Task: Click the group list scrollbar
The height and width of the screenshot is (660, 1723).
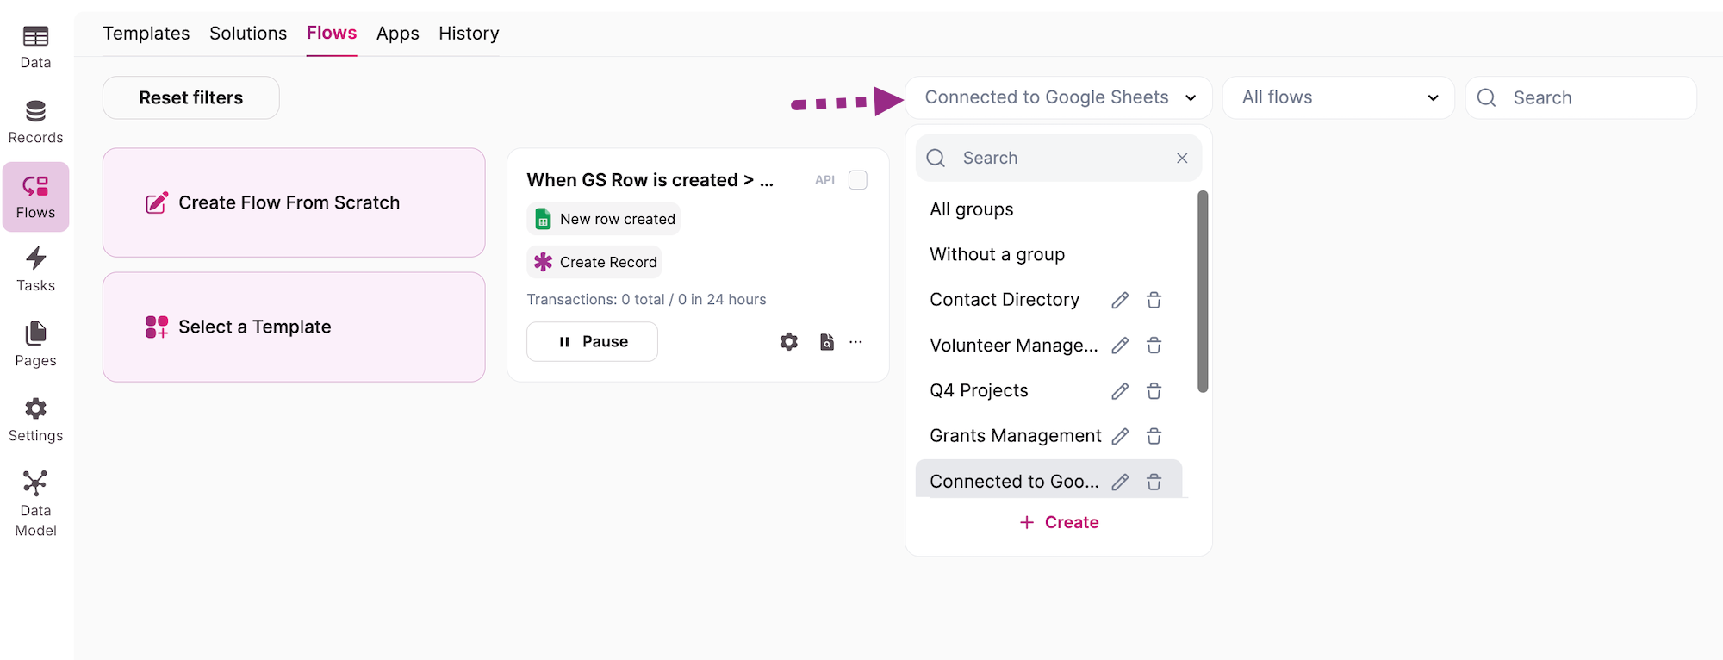Action: tap(1203, 291)
